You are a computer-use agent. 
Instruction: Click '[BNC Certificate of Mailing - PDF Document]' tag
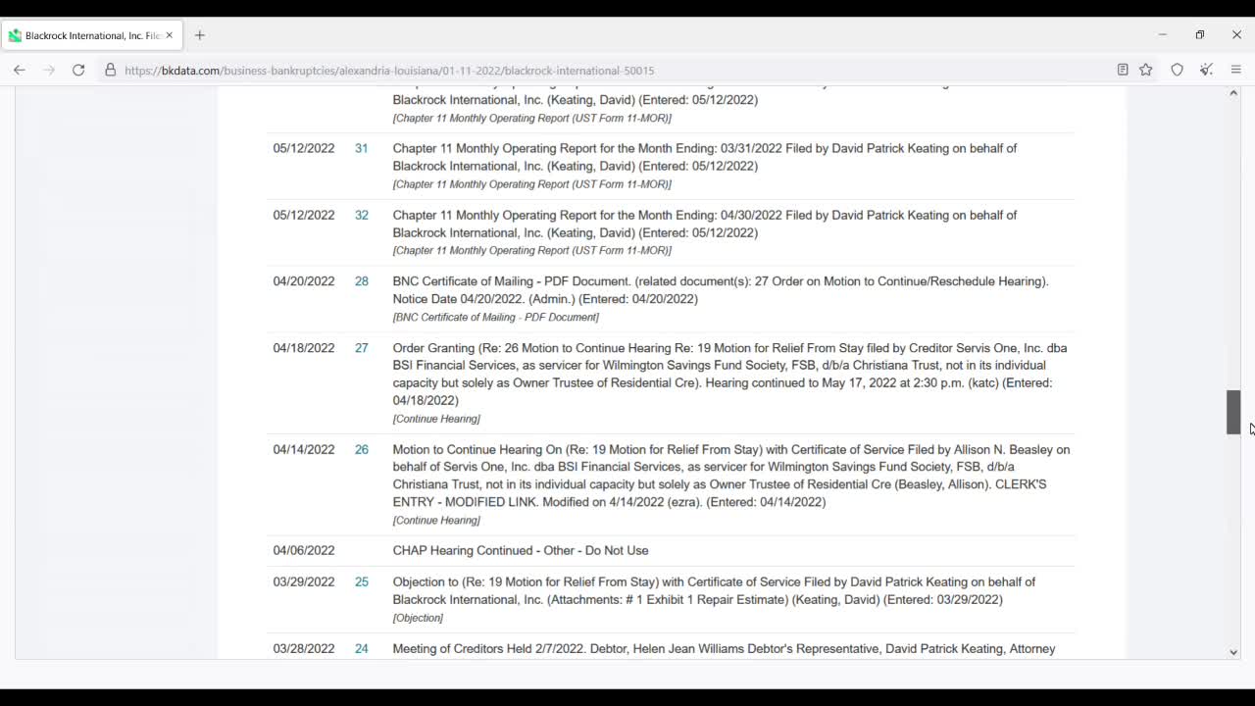tap(496, 317)
